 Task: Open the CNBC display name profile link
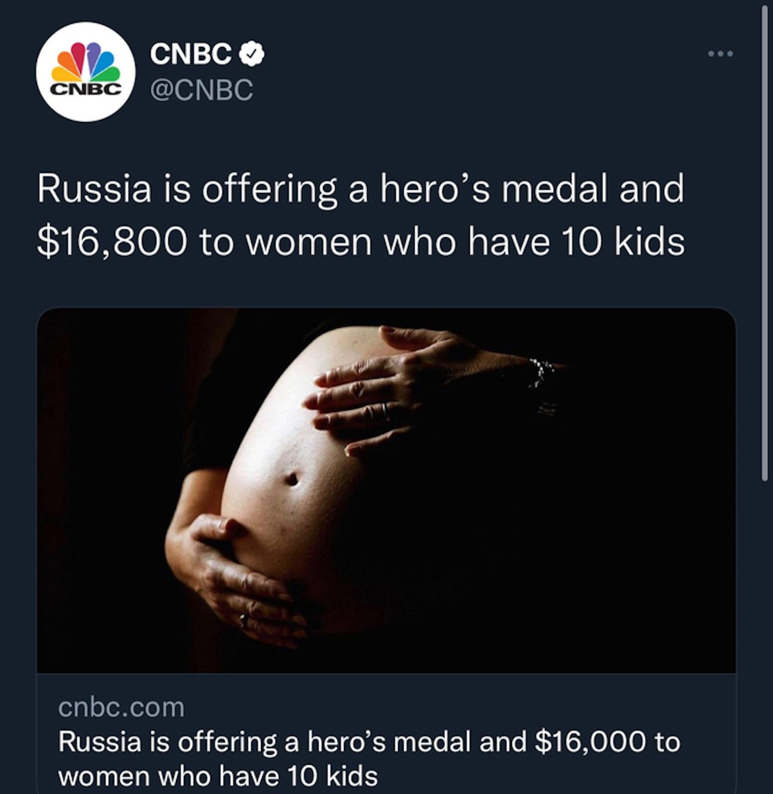pyautogui.click(x=191, y=55)
